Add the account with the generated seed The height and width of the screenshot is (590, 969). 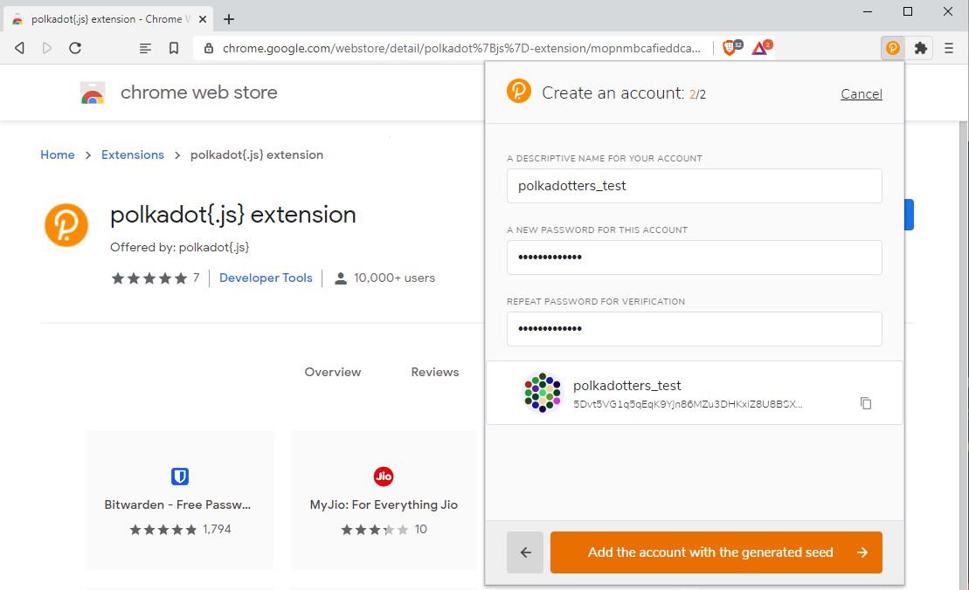(x=716, y=552)
